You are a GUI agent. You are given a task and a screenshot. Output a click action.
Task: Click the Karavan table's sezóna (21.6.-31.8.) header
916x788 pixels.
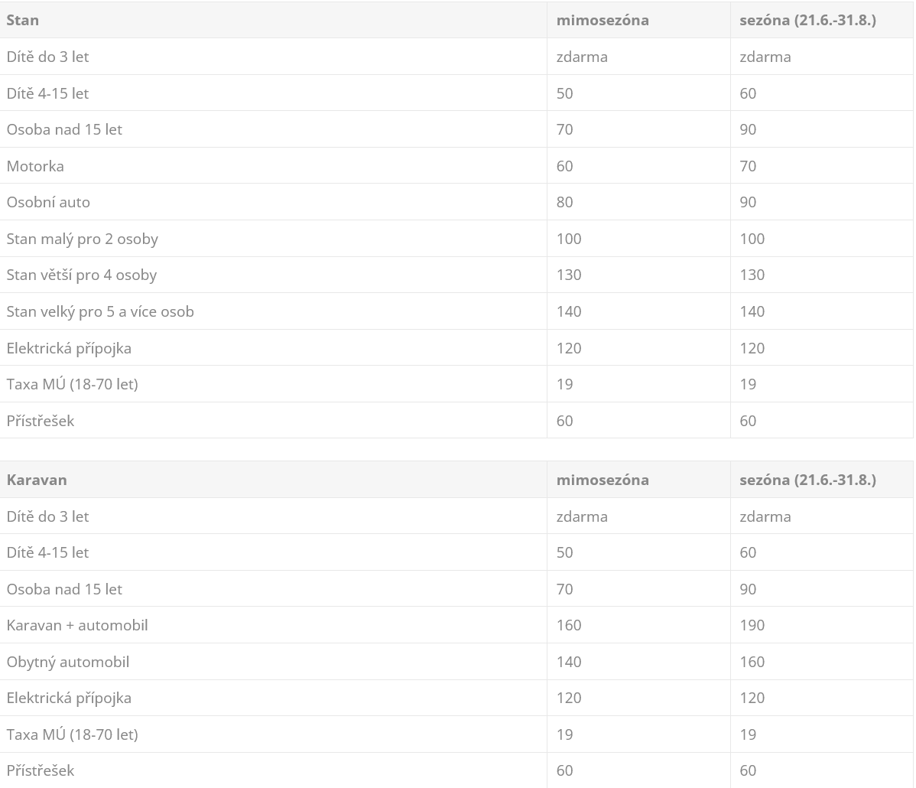click(x=808, y=480)
